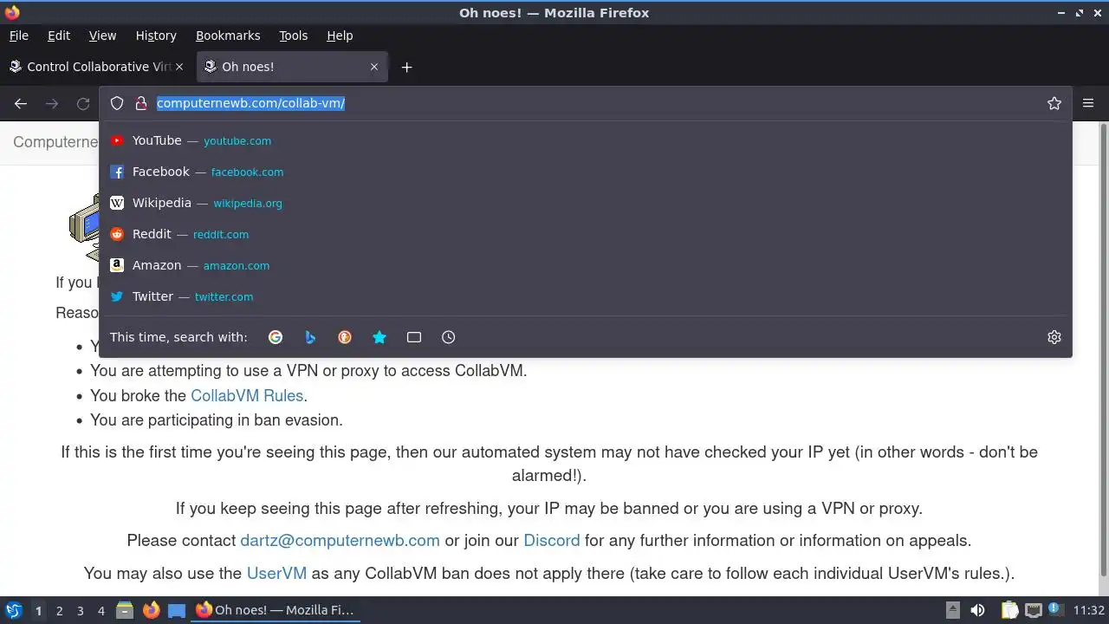This screenshot has width=1109, height=624.
Task: Search history using the clock icon
Action: click(449, 337)
